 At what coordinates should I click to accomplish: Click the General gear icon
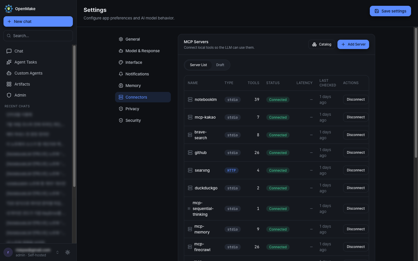(121, 39)
